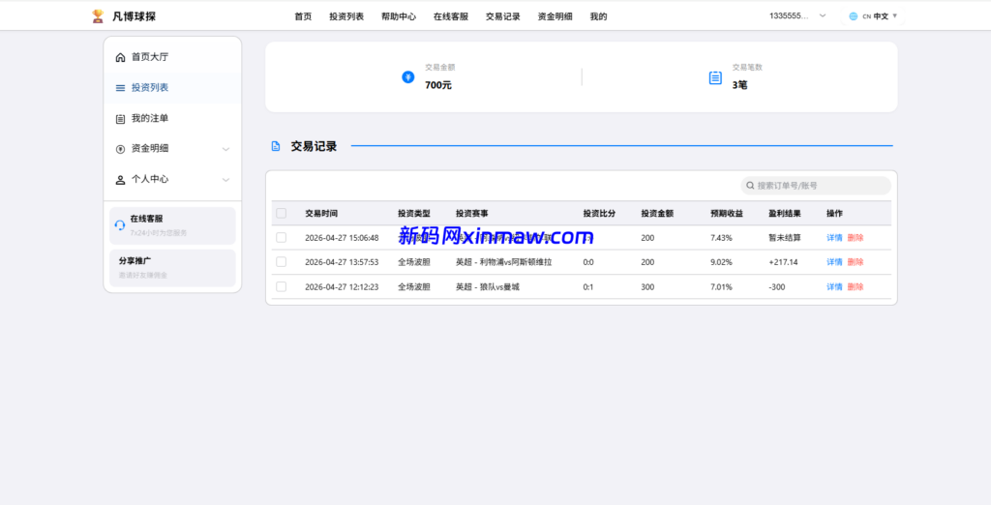
Task: Click the 0:1 score cell
Action: point(588,287)
